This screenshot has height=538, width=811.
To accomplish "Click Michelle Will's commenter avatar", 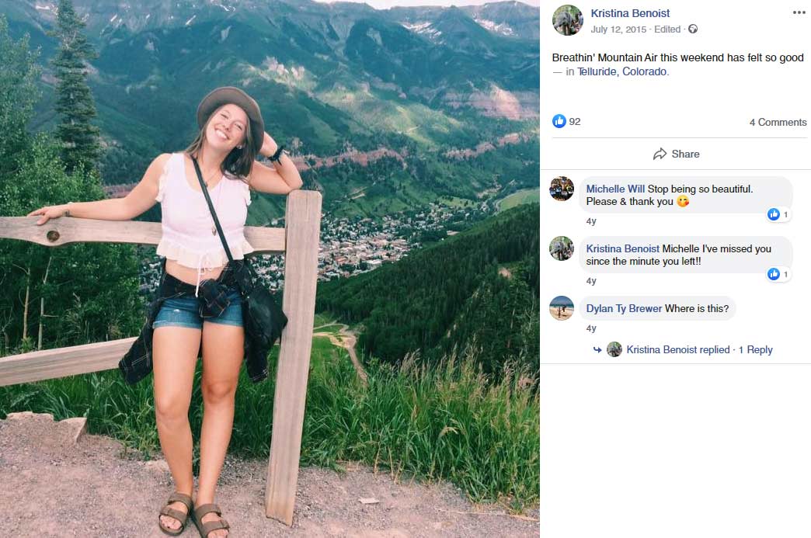I will click(562, 189).
